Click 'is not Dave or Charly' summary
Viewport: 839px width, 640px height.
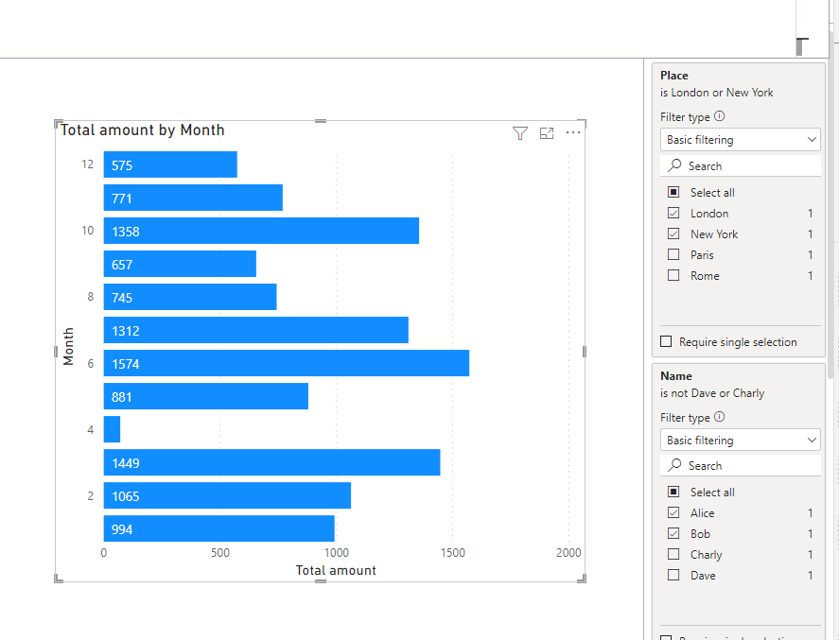tap(712, 393)
